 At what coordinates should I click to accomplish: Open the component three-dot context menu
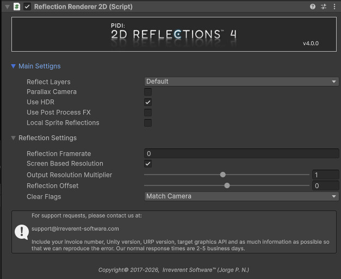[334, 7]
